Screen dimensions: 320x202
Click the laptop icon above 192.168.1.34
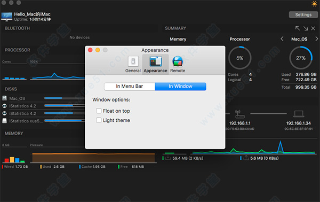click(299, 114)
